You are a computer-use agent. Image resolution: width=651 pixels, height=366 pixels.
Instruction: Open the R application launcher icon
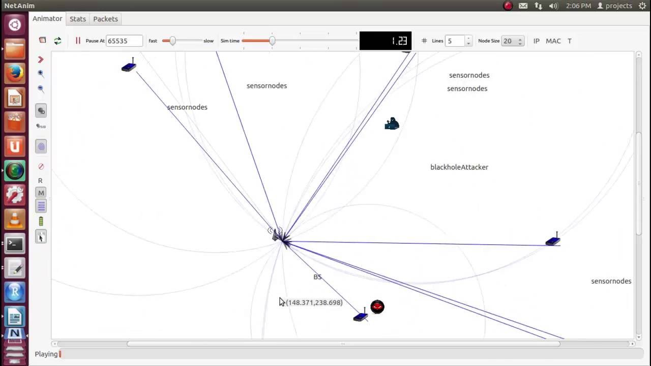click(x=15, y=293)
